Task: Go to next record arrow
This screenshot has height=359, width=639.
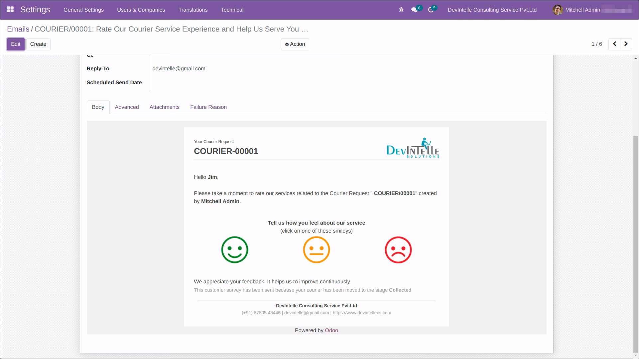Action: pos(626,44)
